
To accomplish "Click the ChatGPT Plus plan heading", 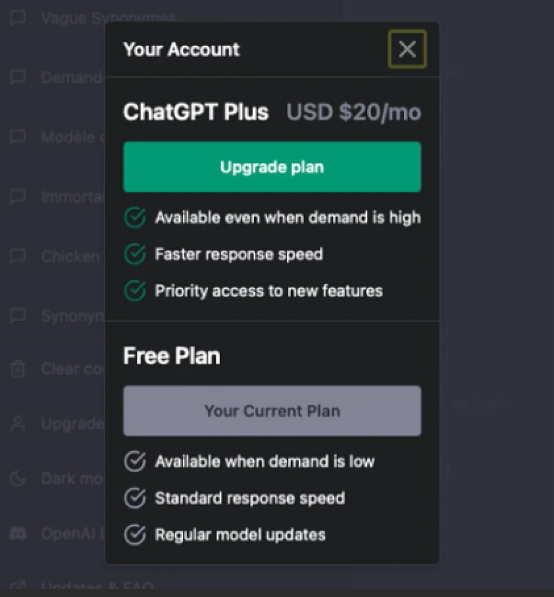I will coord(196,112).
